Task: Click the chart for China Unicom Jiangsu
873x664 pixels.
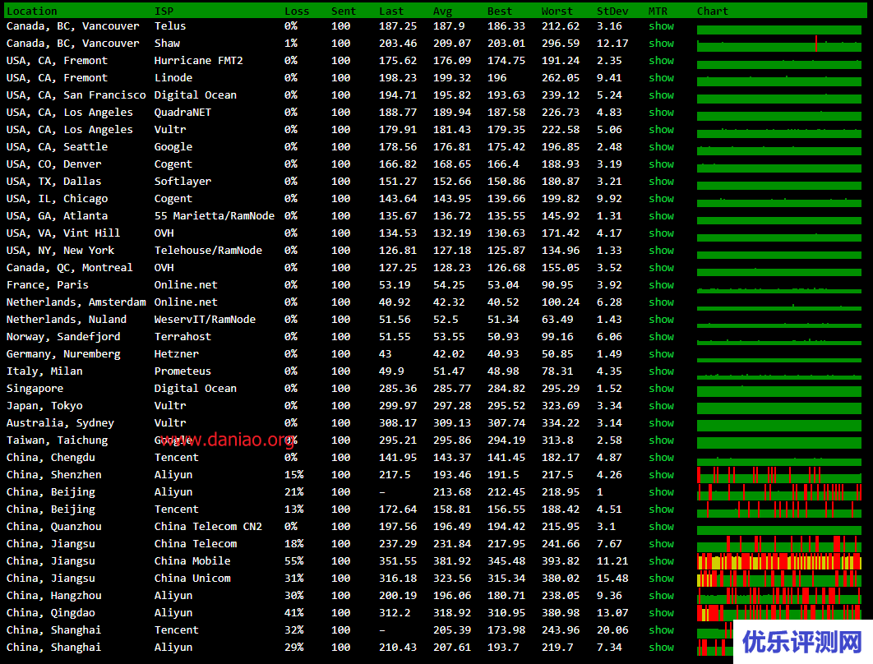Action: [779, 579]
